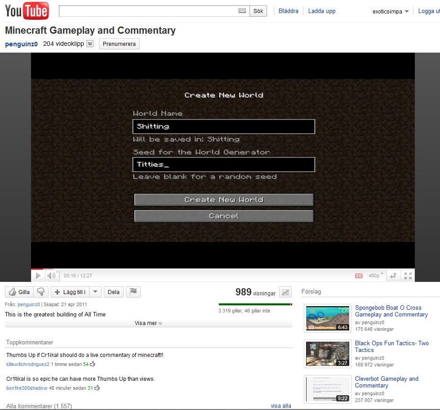
Task: Thumb up killswitchrodriguez2's comment
Action: coord(93,364)
